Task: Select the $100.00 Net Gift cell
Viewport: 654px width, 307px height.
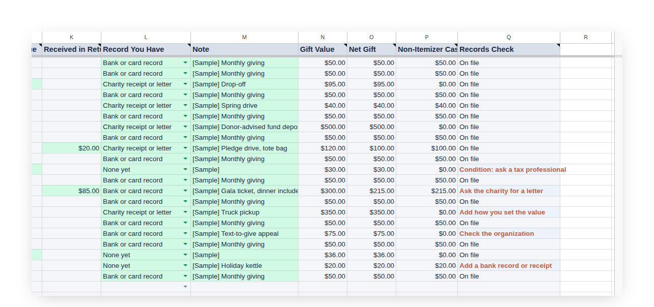Action: [371, 148]
